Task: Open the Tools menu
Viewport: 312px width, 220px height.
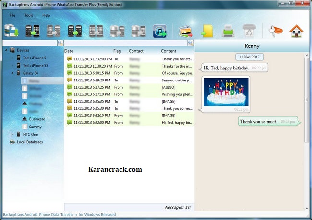Action: 29,15
